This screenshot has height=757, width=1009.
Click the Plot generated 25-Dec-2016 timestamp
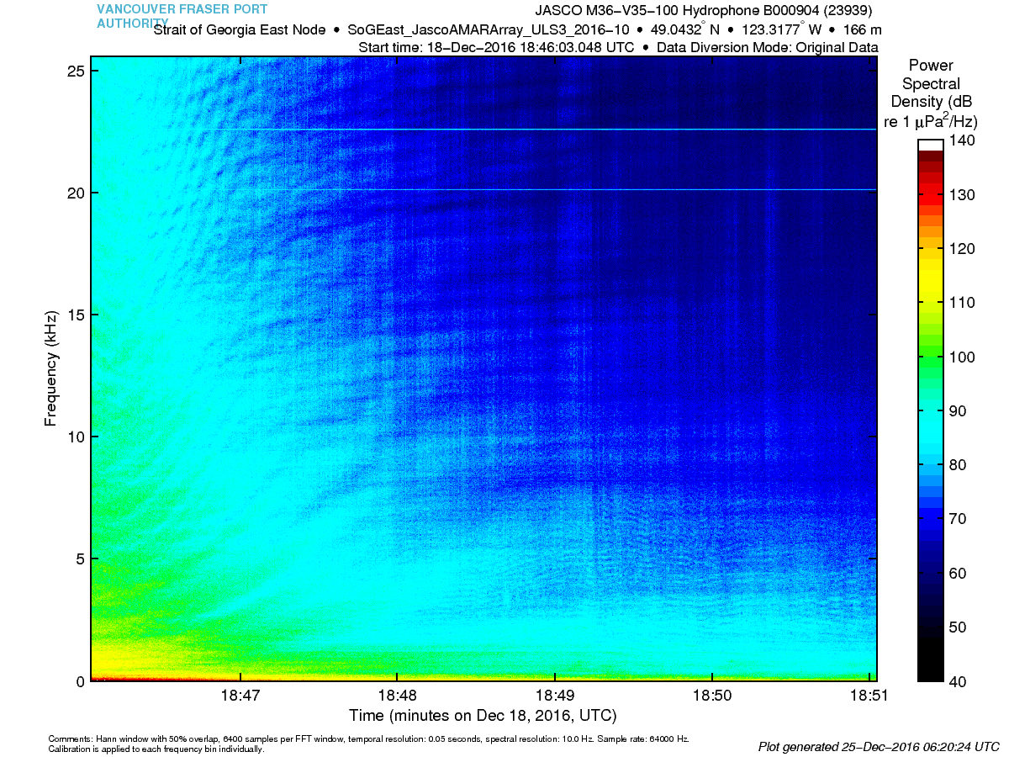coord(878,746)
